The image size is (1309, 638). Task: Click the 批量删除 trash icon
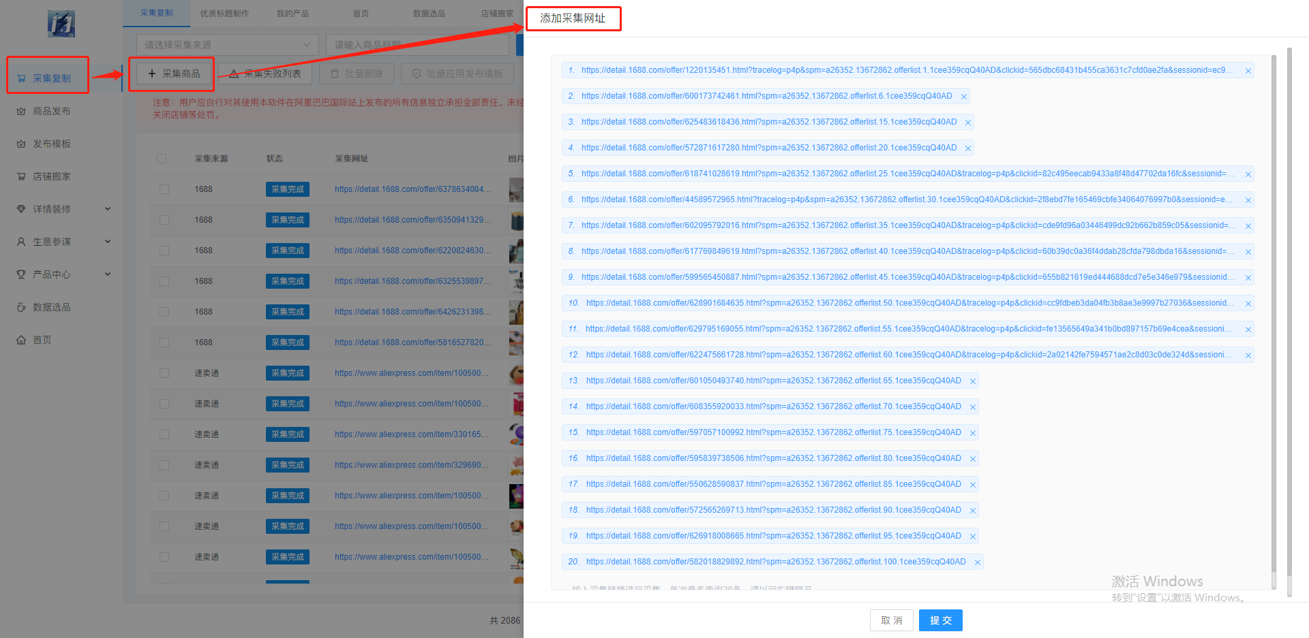[335, 74]
